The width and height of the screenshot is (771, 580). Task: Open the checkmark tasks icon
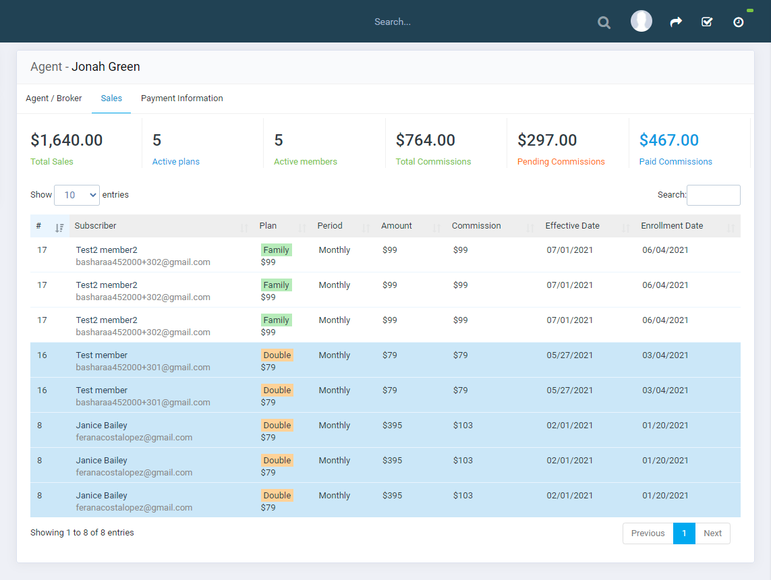[707, 22]
